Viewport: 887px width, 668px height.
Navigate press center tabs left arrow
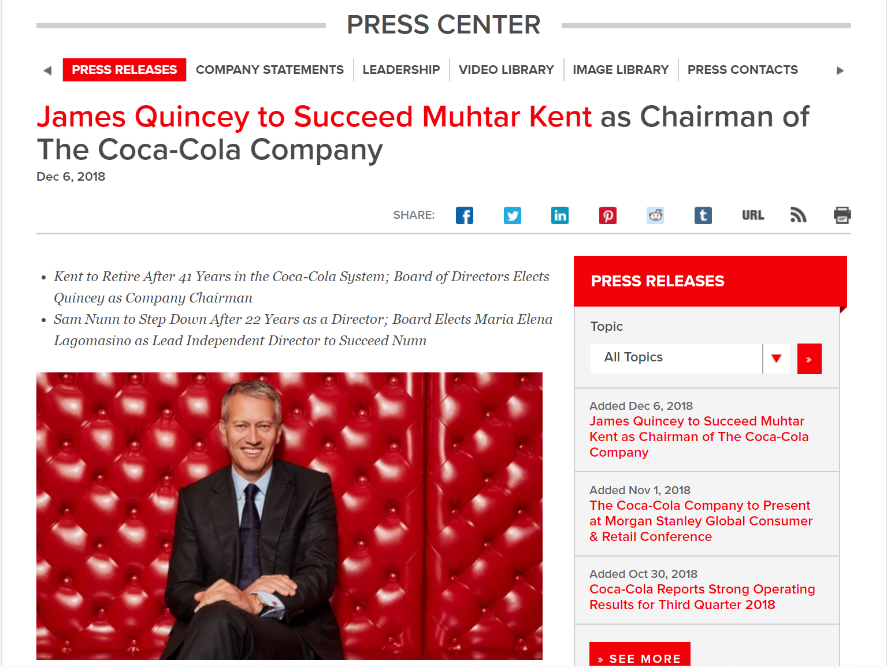[x=47, y=70]
